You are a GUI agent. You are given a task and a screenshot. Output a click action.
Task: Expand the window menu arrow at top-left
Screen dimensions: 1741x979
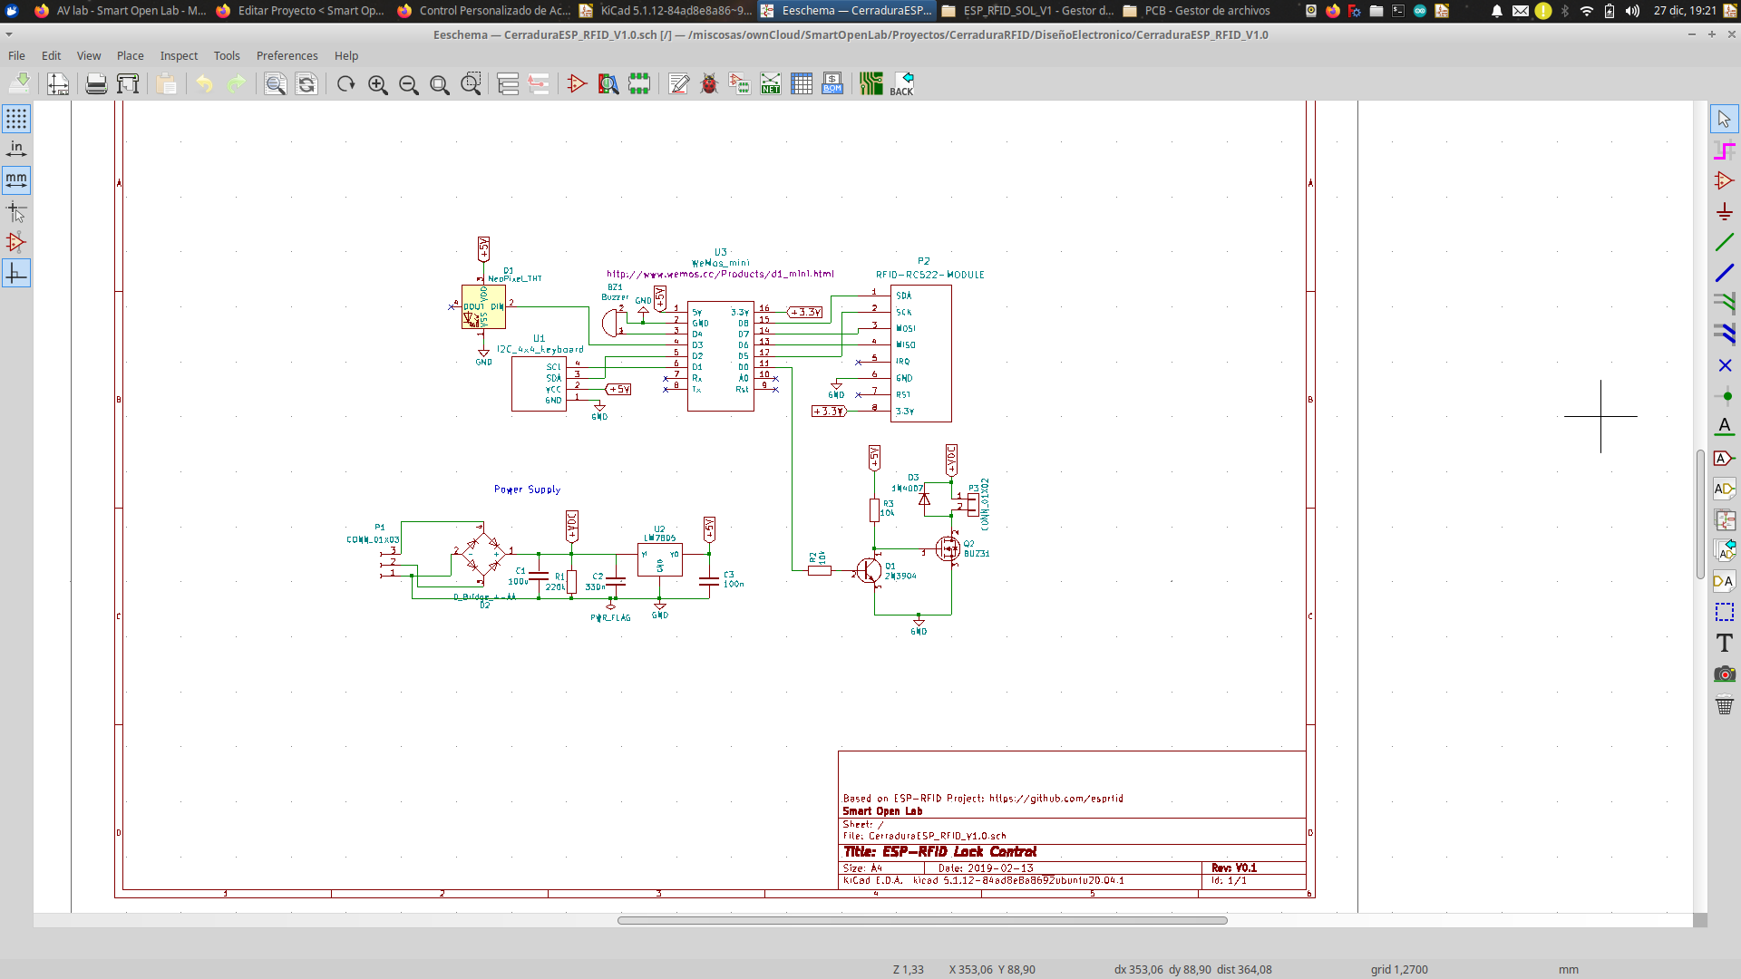[9, 34]
